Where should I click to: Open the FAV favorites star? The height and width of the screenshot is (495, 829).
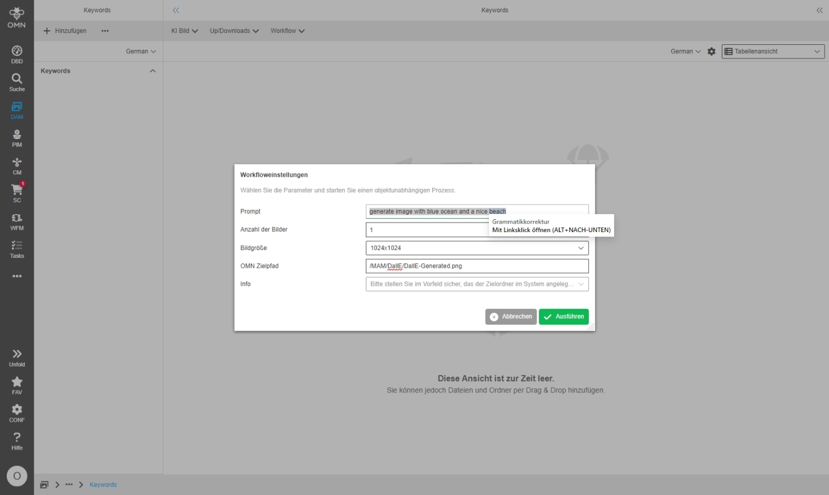tap(17, 385)
